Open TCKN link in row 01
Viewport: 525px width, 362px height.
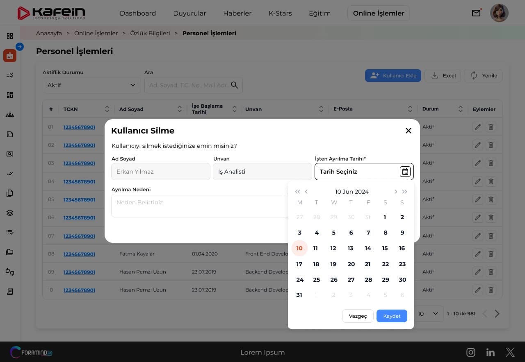[79, 127]
